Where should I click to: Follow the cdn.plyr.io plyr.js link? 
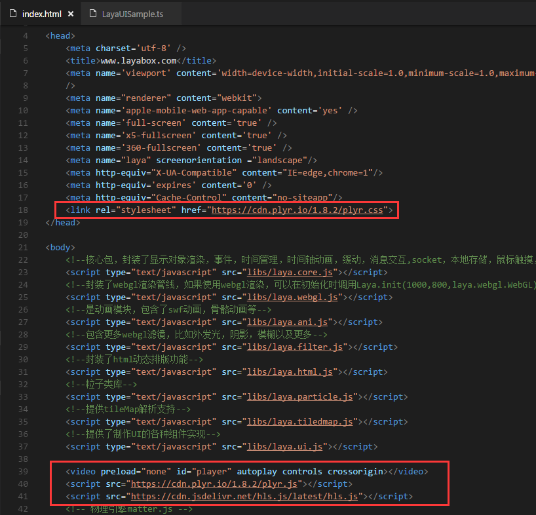coord(216,484)
